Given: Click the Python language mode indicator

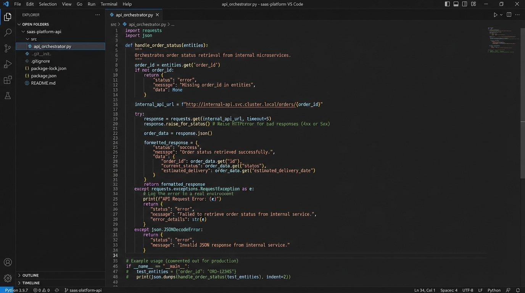Looking at the screenshot, I should pos(494,290).
